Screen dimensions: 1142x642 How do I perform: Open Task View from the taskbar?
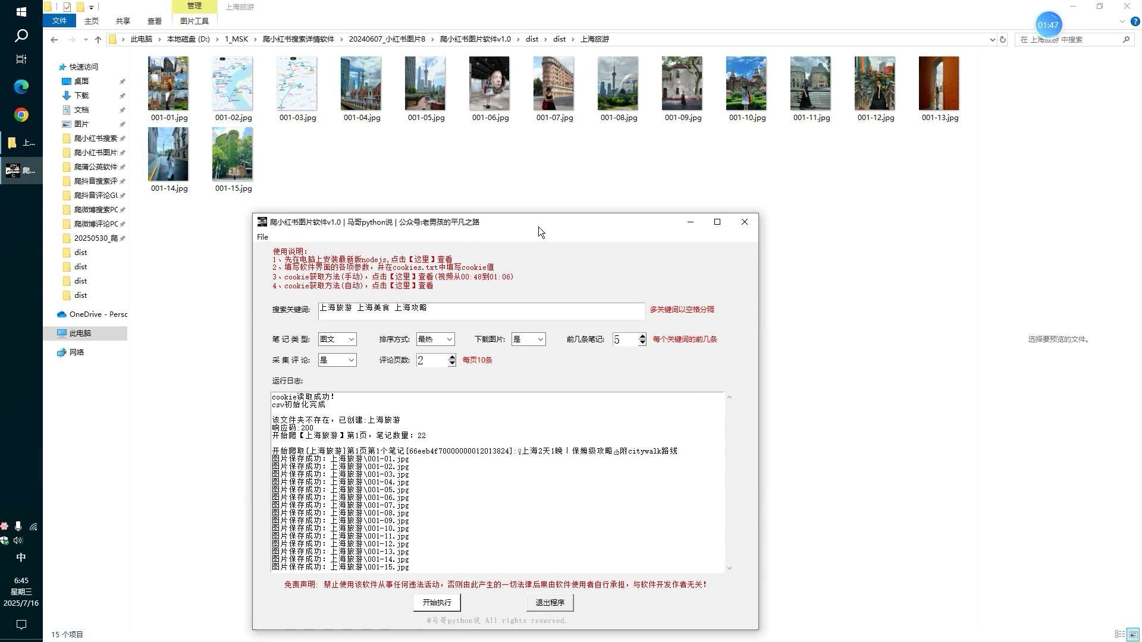click(21, 59)
